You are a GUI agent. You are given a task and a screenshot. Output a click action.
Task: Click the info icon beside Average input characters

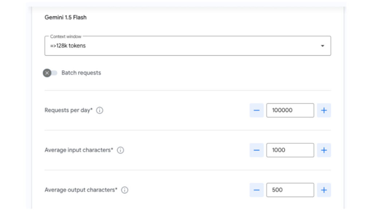pos(121,150)
